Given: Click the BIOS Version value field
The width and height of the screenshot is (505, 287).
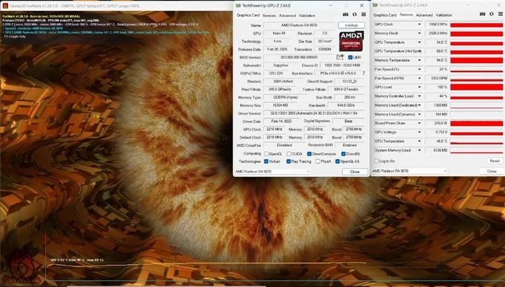Looking at the screenshot, I should coord(299,58).
